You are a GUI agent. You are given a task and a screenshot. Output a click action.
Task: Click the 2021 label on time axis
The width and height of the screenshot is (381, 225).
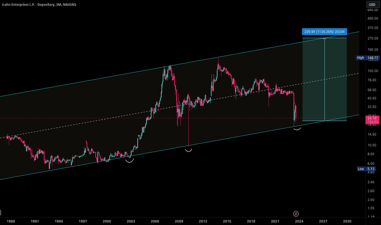click(275, 221)
